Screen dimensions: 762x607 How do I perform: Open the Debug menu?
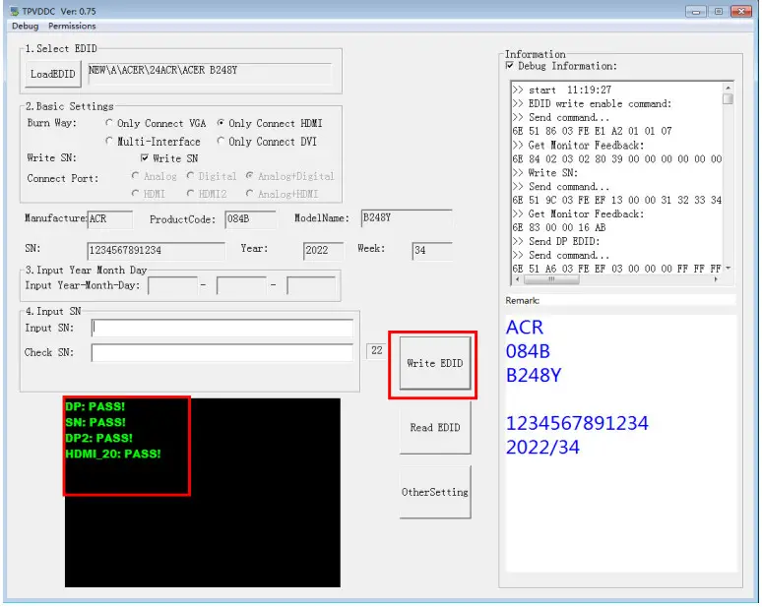pyautogui.click(x=26, y=27)
